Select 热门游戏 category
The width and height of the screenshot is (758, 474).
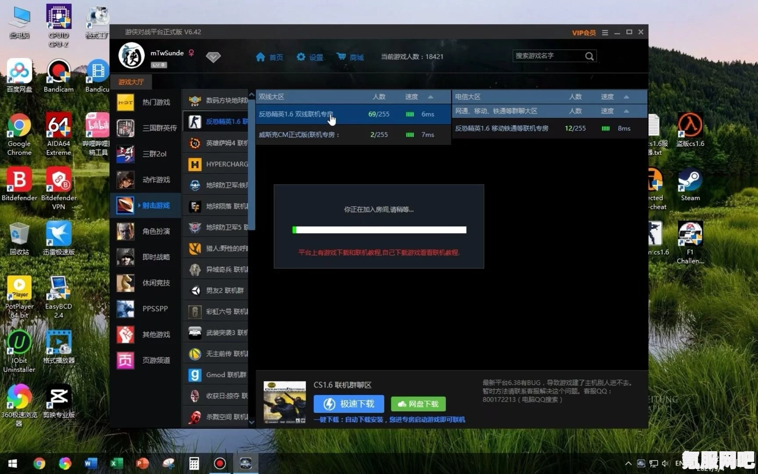[146, 102]
